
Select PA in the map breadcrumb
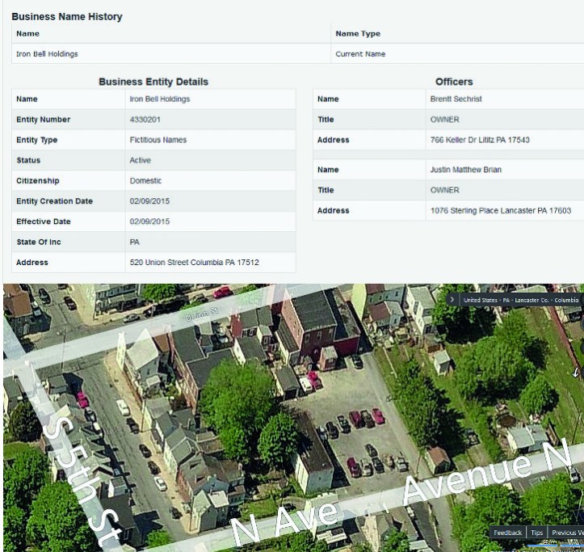[x=508, y=300]
